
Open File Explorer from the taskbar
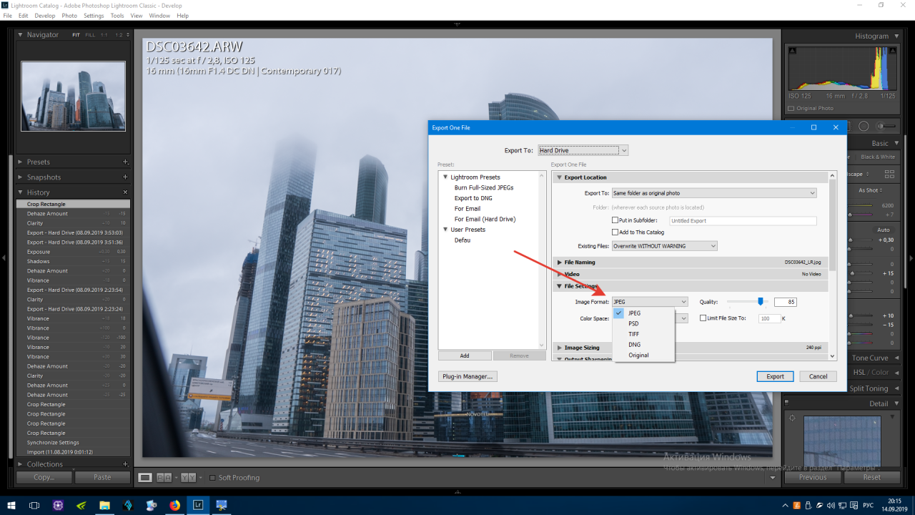pos(104,505)
